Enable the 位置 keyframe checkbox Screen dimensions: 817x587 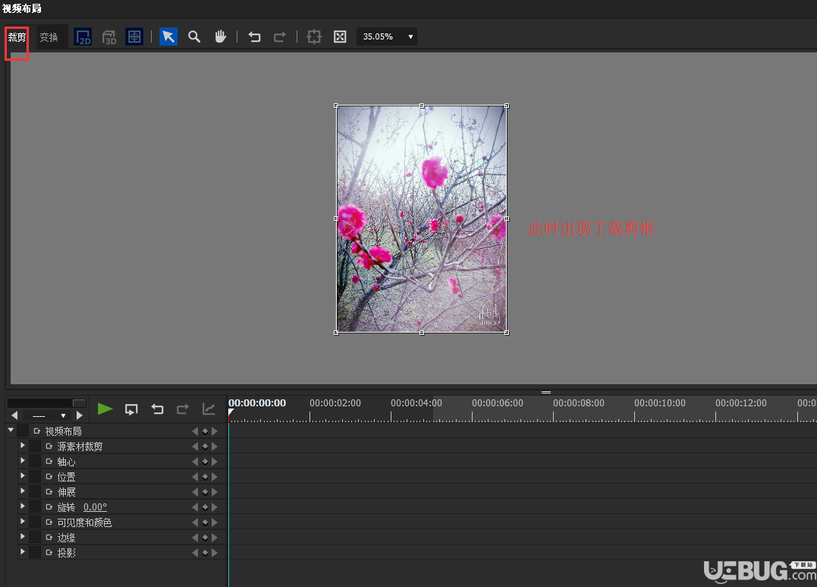35,476
